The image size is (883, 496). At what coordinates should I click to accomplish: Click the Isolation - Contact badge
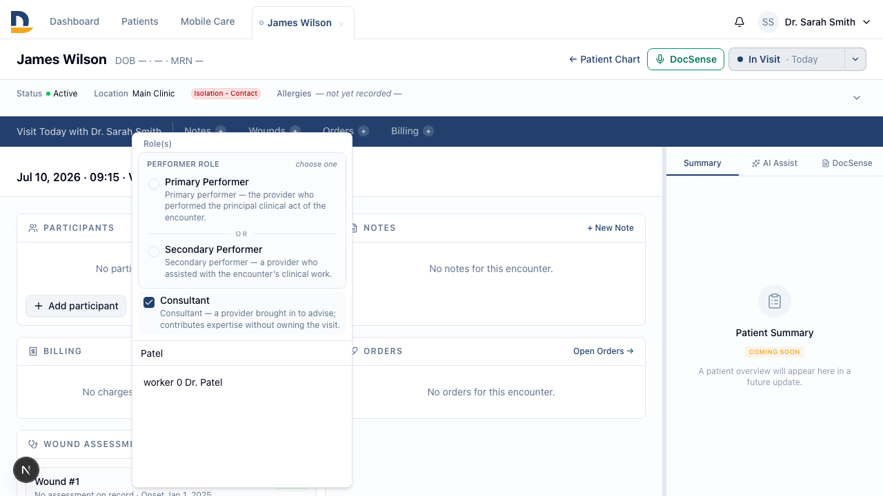(x=226, y=94)
